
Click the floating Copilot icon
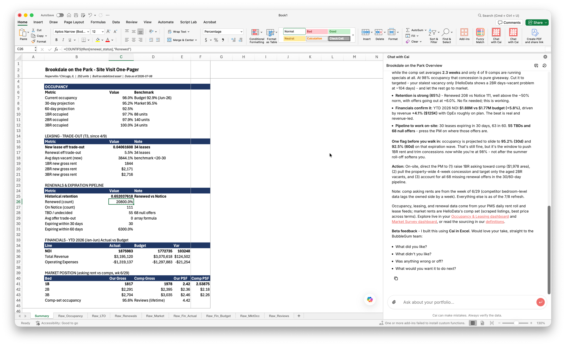(370, 300)
